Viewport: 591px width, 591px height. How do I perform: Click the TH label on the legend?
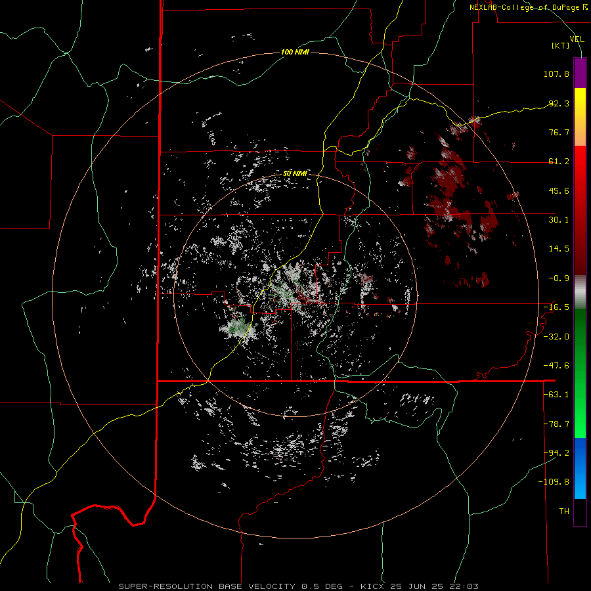point(564,512)
